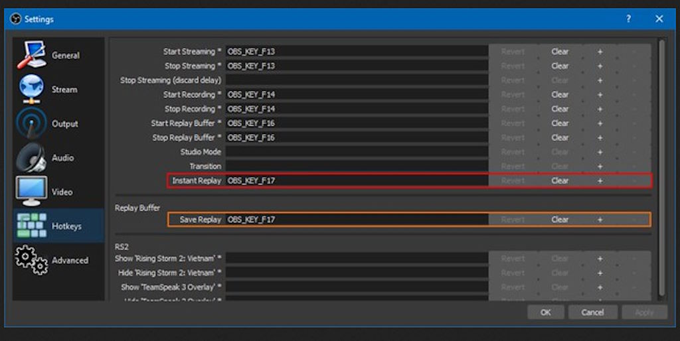Click the OK button
The height and width of the screenshot is (341, 680).
pos(545,312)
